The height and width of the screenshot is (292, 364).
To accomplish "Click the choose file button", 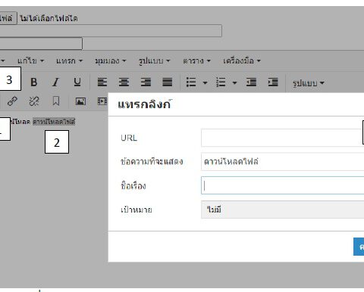I will 8,18.
